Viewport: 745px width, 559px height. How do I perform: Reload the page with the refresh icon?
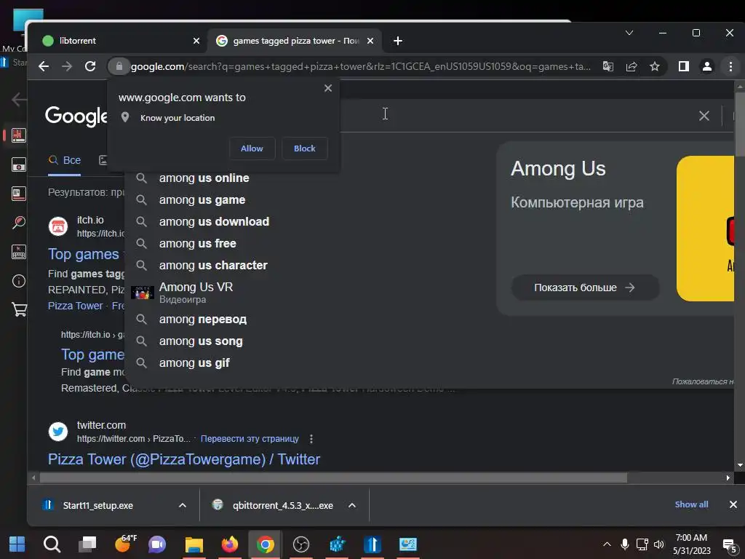pyautogui.click(x=90, y=66)
